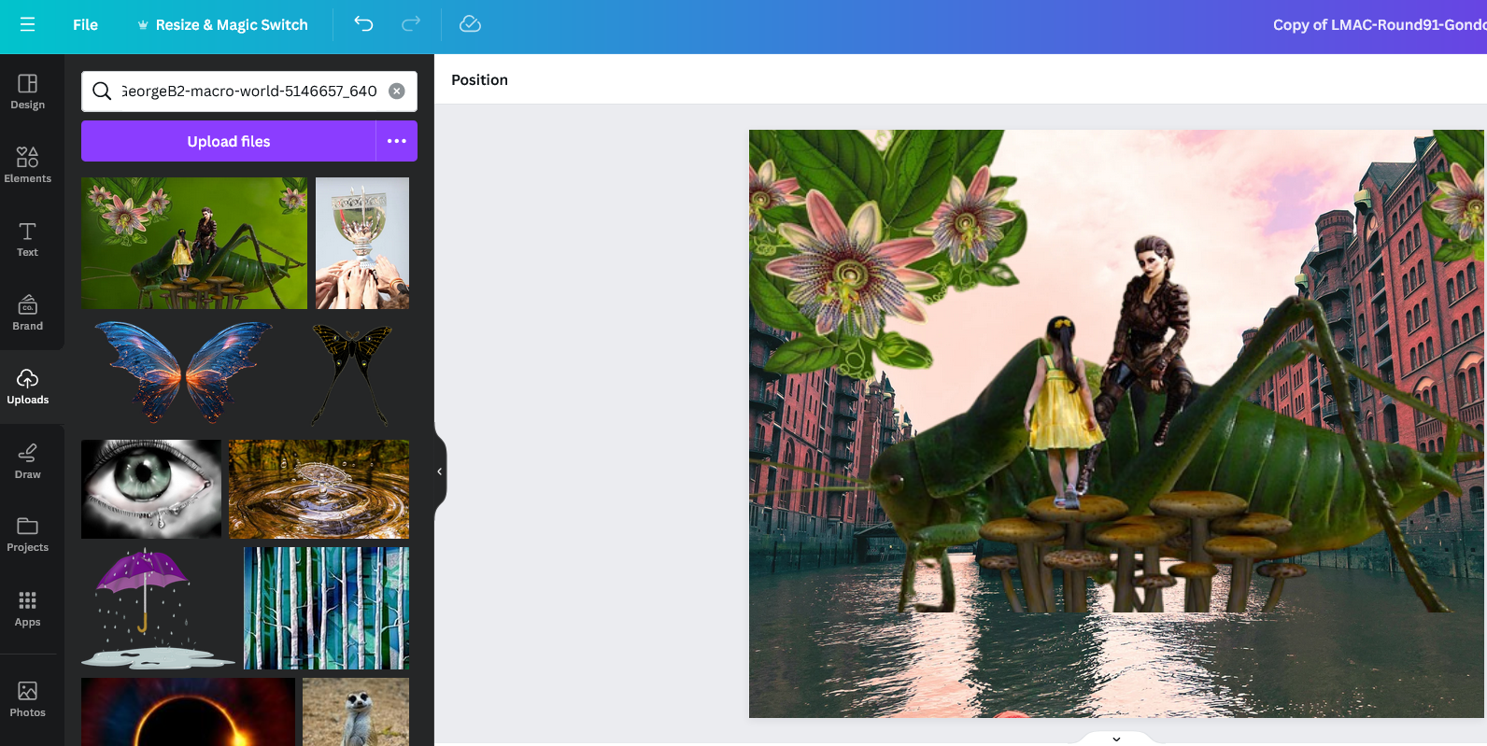Open the Design panel
This screenshot has width=1487, height=746.
coord(28,91)
